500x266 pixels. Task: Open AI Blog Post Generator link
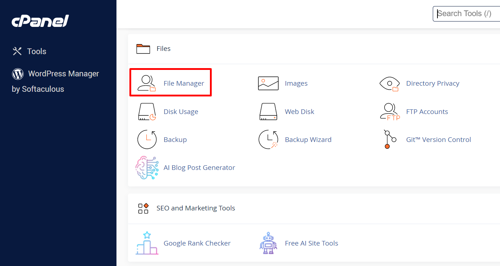[x=199, y=167]
